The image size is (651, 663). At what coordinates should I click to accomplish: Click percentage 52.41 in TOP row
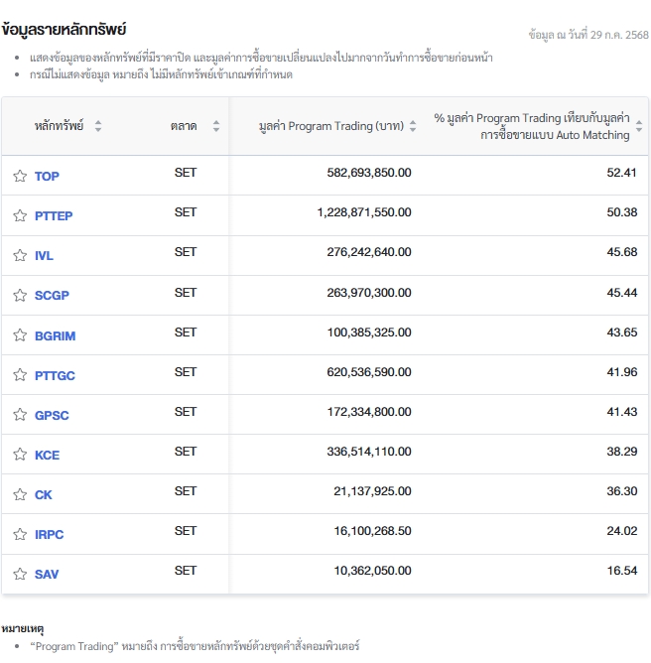pyautogui.click(x=622, y=173)
